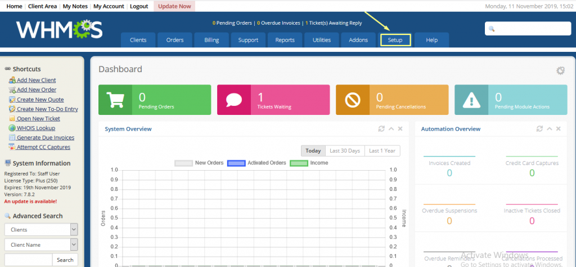Click the Add New Client shortcut icon
576x267 pixels.
[x=12, y=80]
